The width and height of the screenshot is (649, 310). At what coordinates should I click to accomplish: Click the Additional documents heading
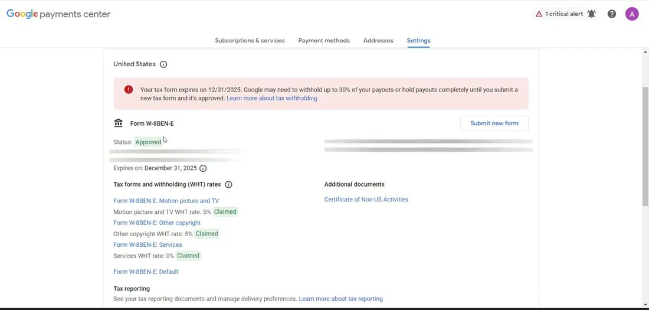pyautogui.click(x=355, y=184)
